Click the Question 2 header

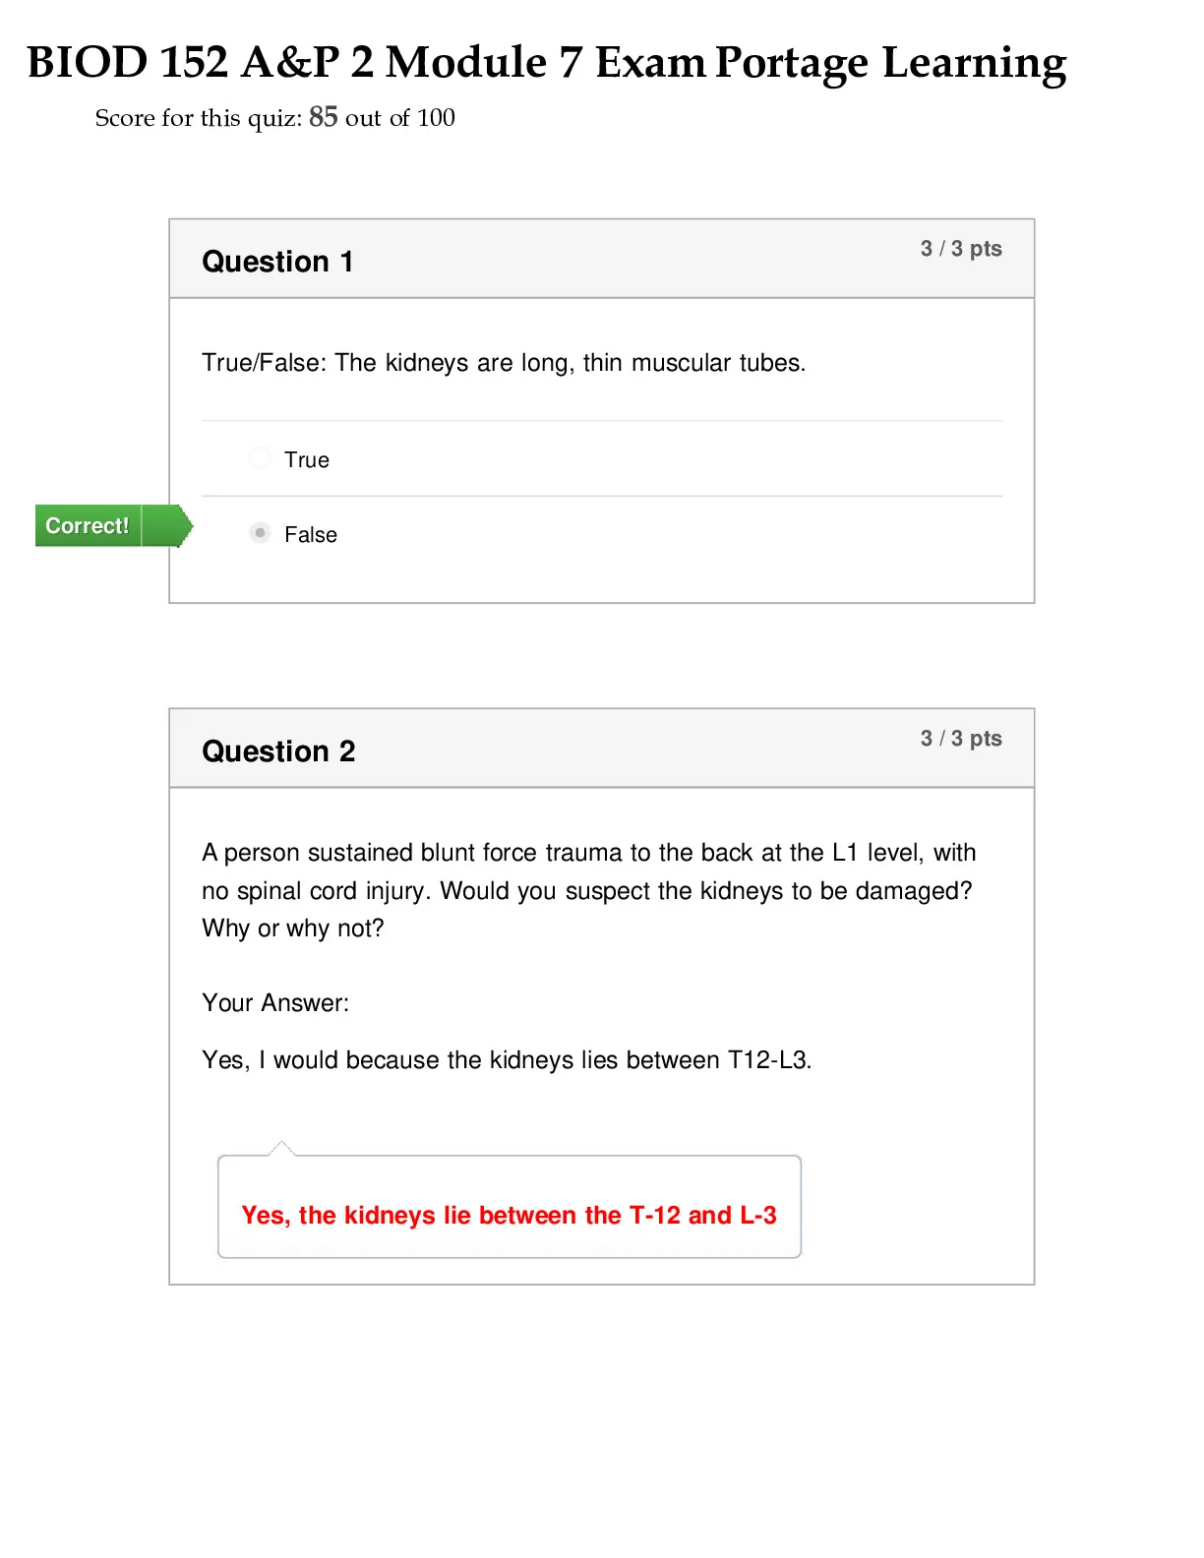(x=278, y=751)
